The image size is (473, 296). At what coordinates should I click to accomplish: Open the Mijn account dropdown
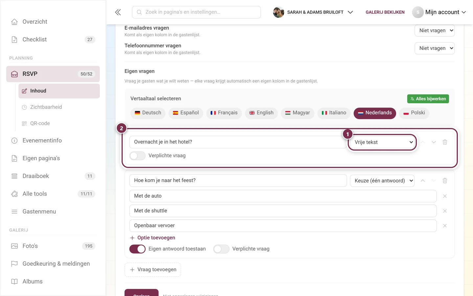click(439, 12)
